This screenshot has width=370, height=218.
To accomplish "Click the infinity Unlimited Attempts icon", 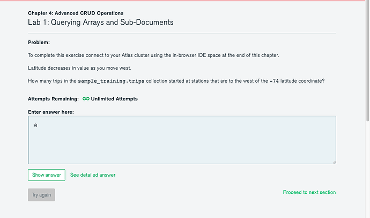I will pyautogui.click(x=86, y=99).
